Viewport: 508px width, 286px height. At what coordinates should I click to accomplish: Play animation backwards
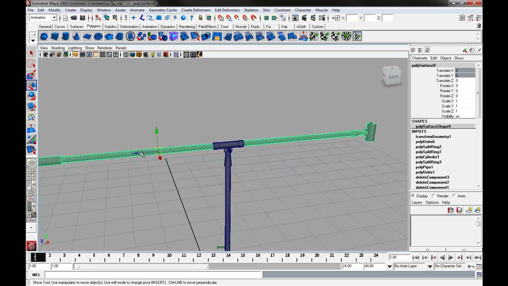pyautogui.click(x=442, y=257)
